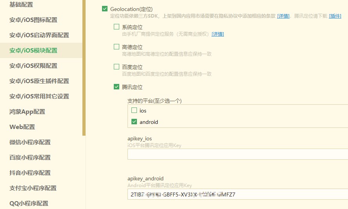Click the apikey_ios input field
The height and width of the screenshot is (209, 348).
pyautogui.click(x=237, y=154)
